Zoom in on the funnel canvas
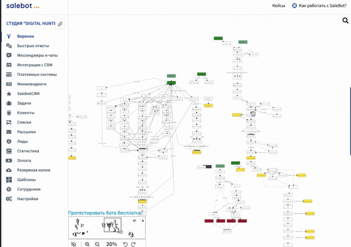Viewport: 351px width, 247px height. (x=87, y=244)
